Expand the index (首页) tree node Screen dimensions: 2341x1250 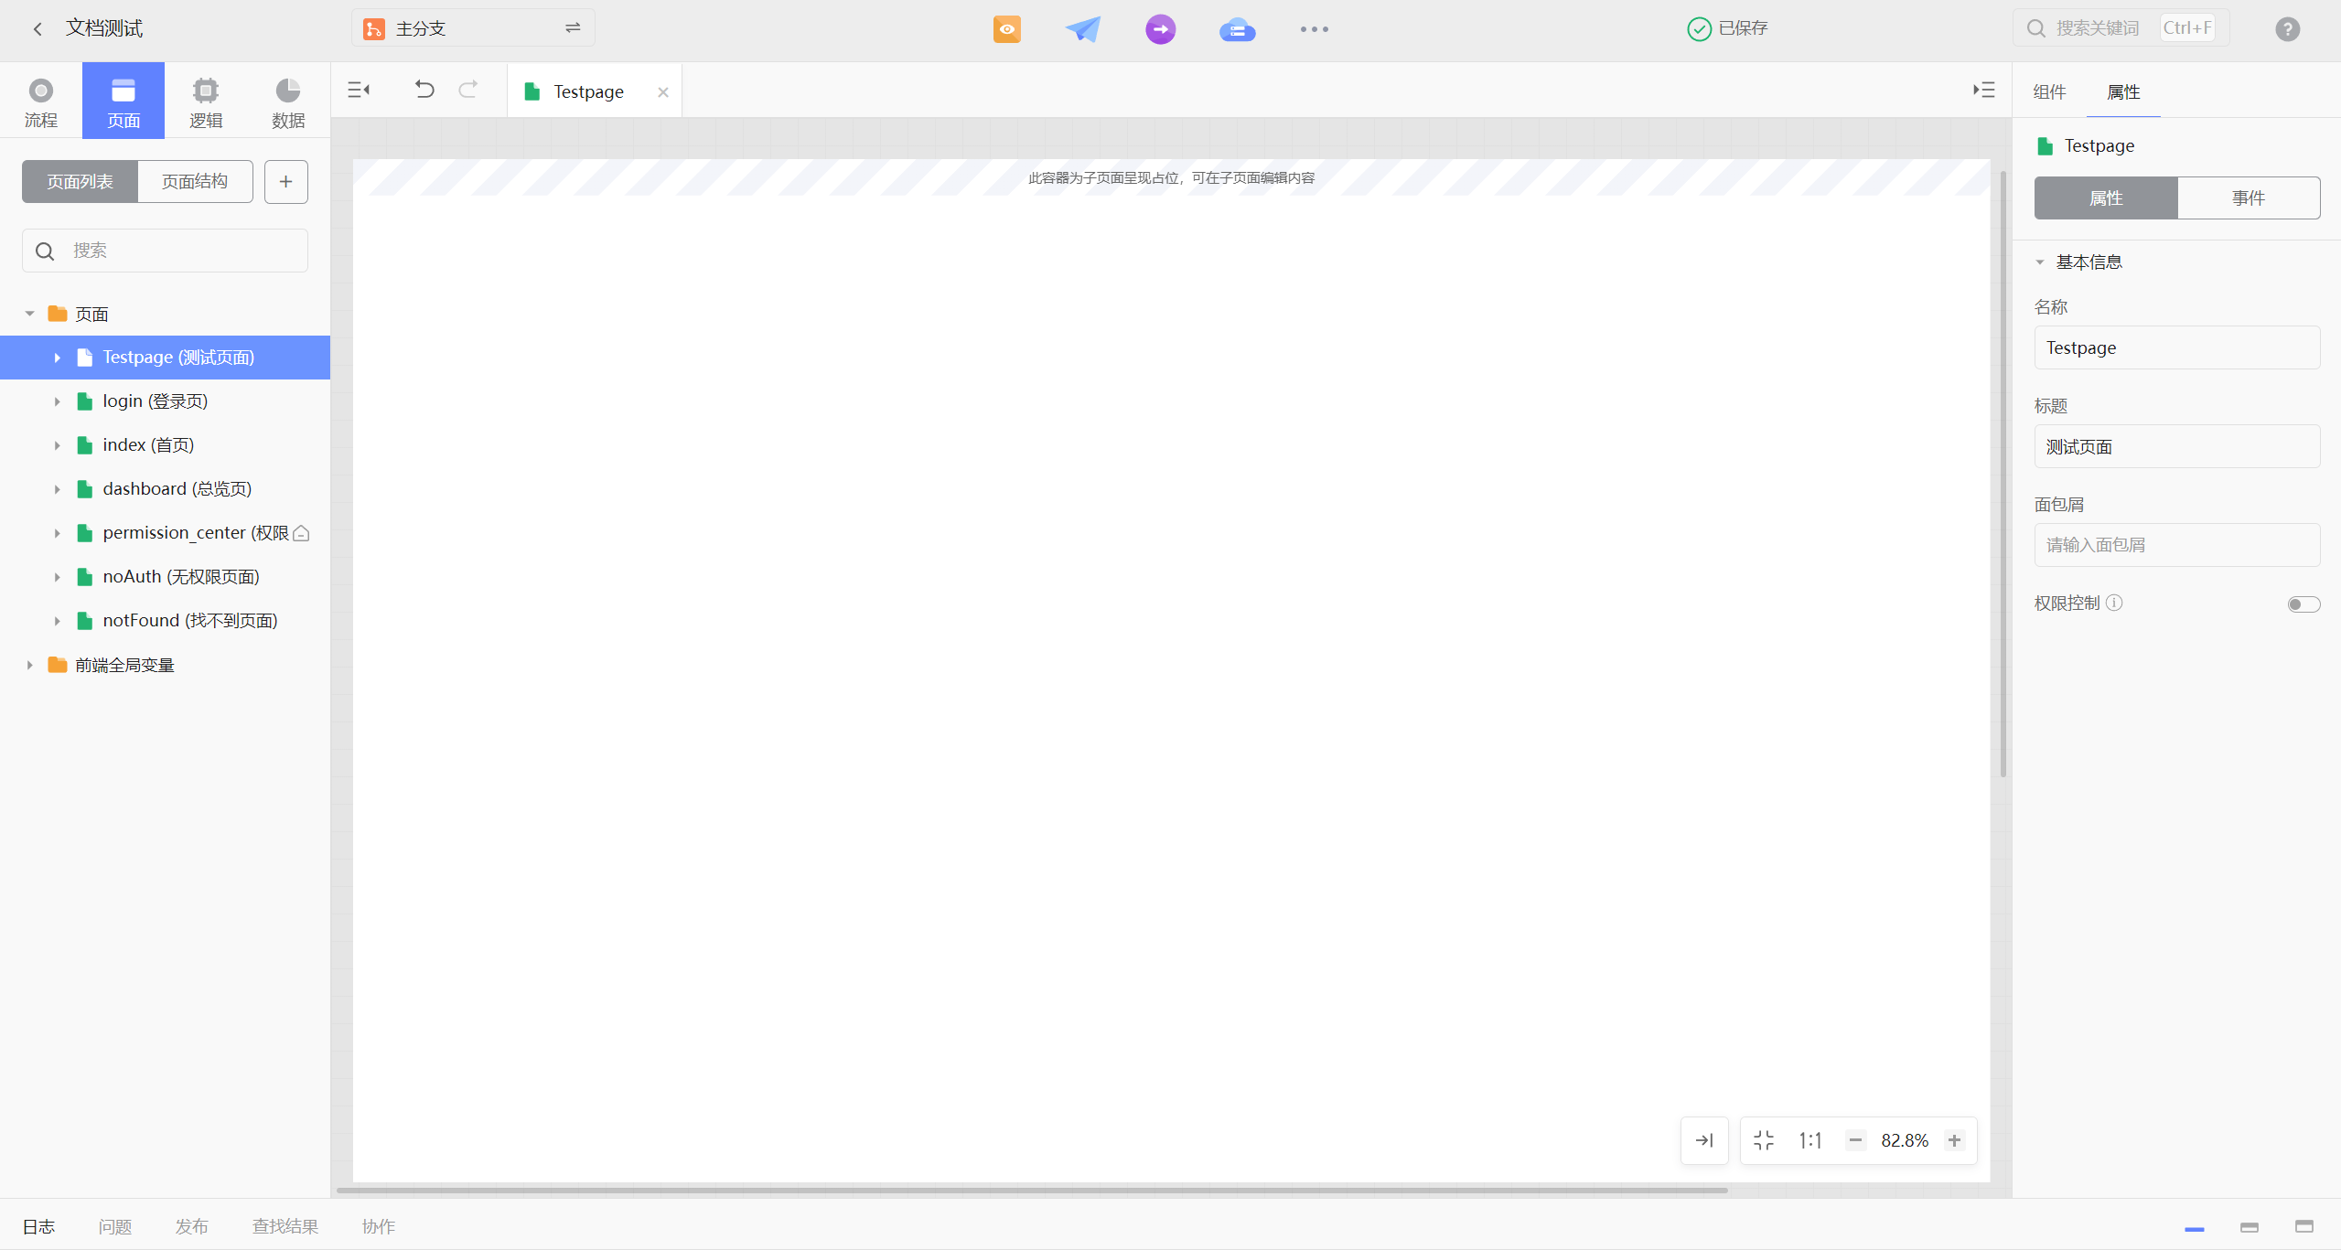pyautogui.click(x=57, y=445)
